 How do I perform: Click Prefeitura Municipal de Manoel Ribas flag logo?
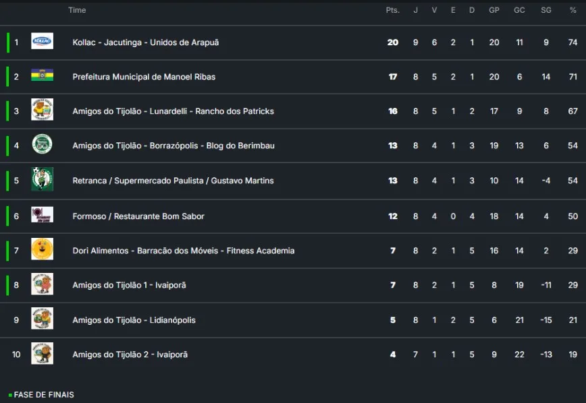pos(42,76)
